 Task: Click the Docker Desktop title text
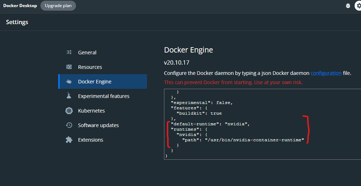click(20, 6)
